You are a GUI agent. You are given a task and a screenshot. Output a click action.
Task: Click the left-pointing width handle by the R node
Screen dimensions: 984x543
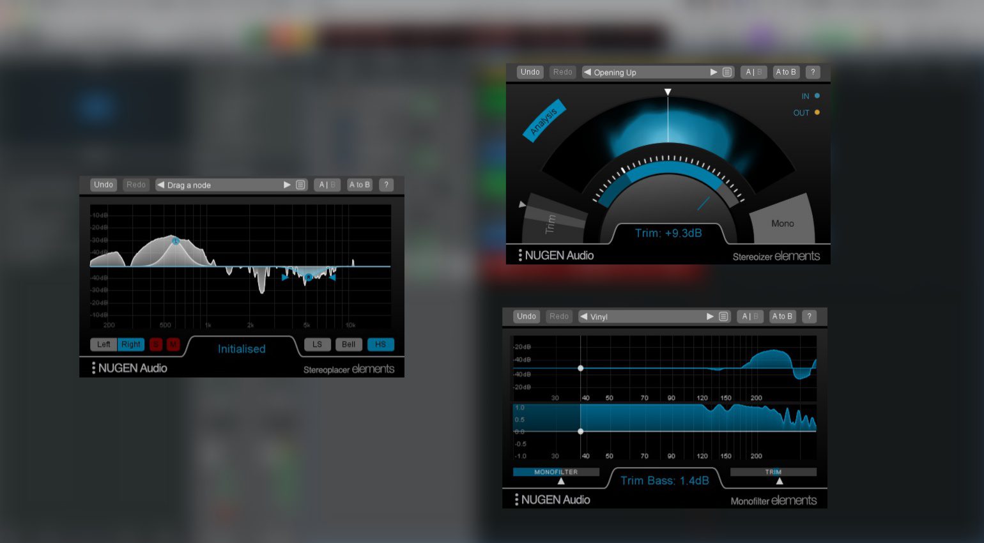(332, 277)
